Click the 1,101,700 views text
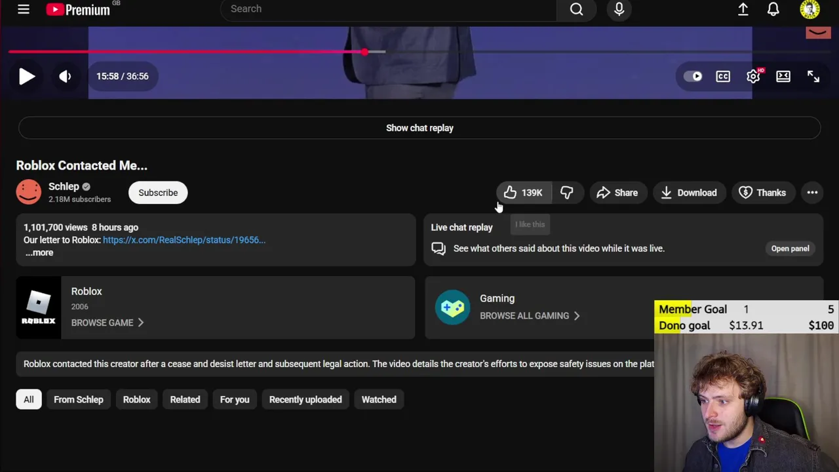 click(x=56, y=227)
